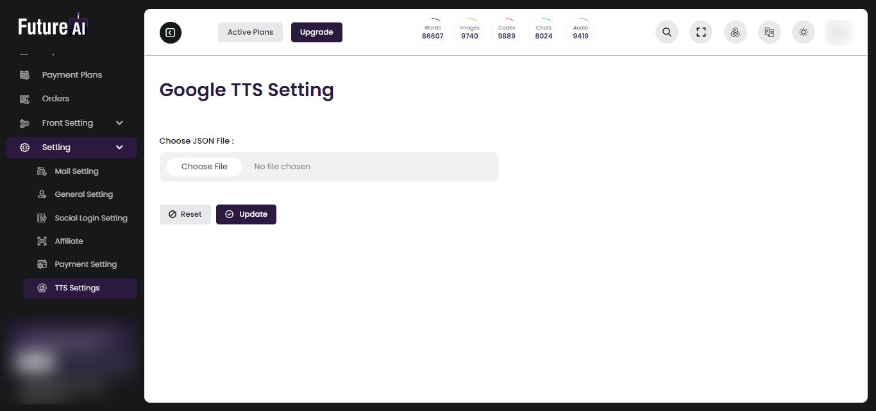This screenshot has height=411, width=876.
Task: Inspect the Images quota indicator
Action: point(469,31)
